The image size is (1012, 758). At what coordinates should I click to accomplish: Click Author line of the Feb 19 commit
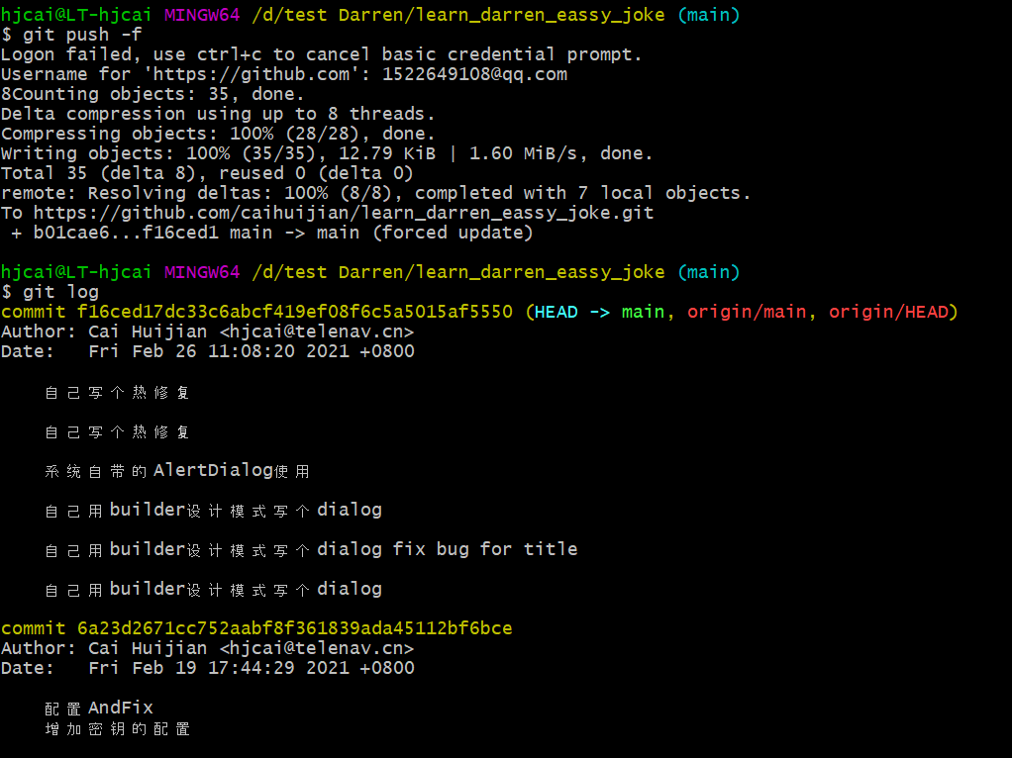(x=207, y=648)
